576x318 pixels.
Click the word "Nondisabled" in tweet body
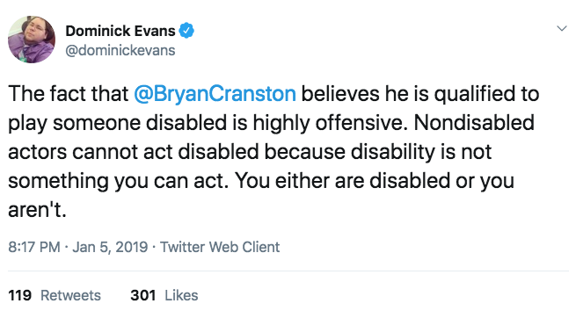474,122
